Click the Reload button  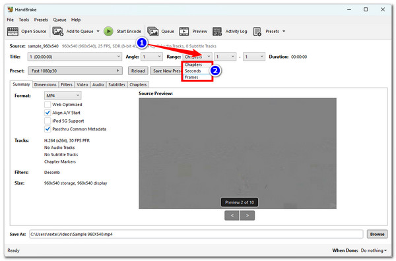[x=138, y=71]
